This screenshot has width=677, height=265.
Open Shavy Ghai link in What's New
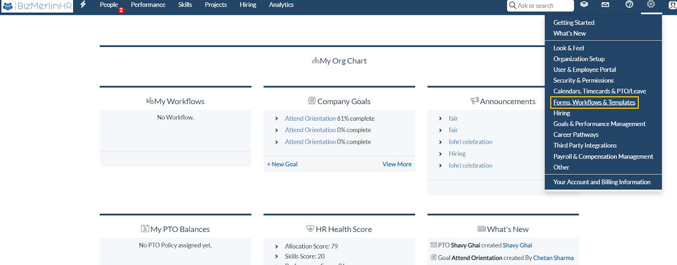(x=517, y=245)
